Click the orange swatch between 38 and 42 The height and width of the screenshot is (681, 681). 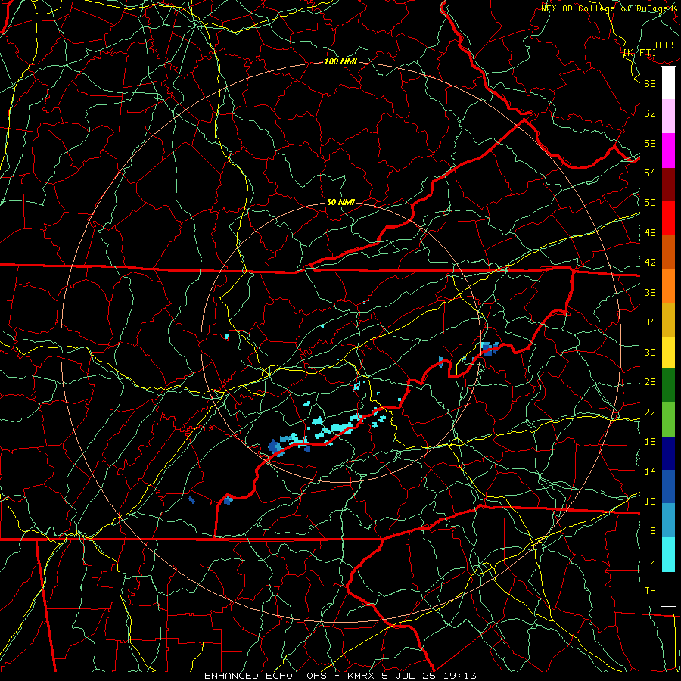point(668,286)
